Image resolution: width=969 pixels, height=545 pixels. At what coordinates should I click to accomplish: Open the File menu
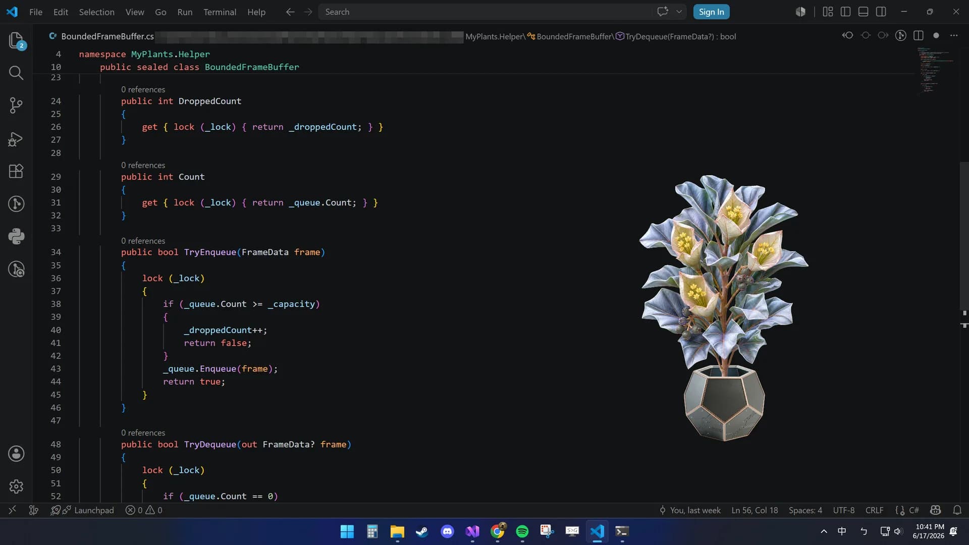[36, 12]
